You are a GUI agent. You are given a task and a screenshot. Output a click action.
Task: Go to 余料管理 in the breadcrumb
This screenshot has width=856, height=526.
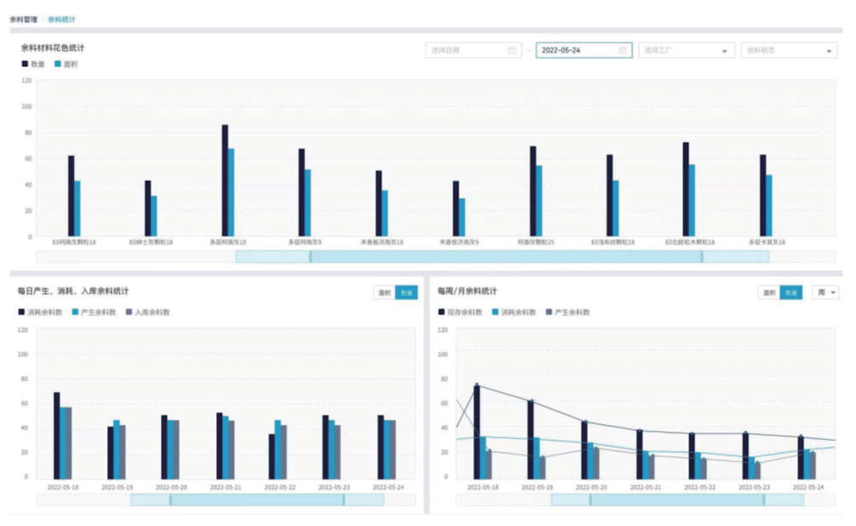(x=24, y=20)
